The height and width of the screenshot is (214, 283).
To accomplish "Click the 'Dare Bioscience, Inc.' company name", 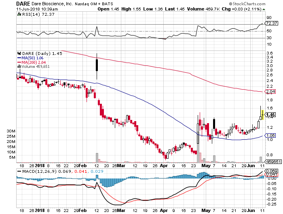I will coord(52,4).
